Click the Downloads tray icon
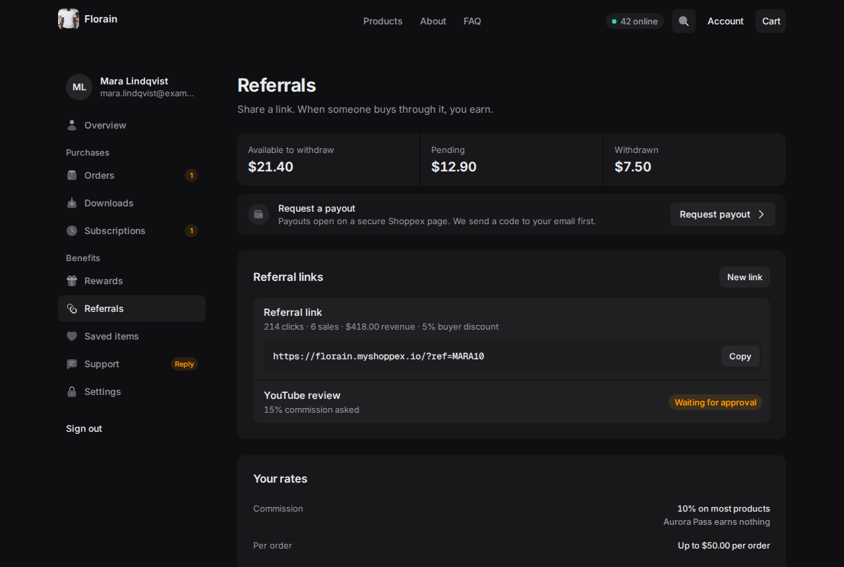 tap(72, 203)
